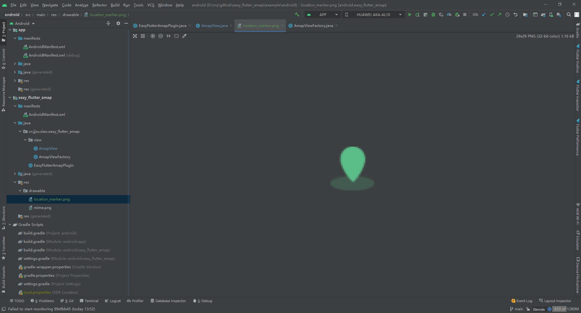Viewport: 581px width, 313px height.
Task: Sync project with Gradle files
Action: pos(543,15)
